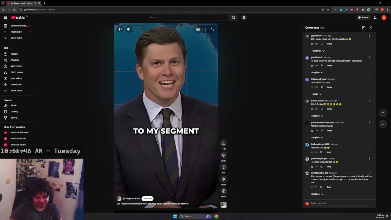Expand 1 reply under @KayleenBrooks comment
The width and height of the screenshot is (391, 220).
[316, 94]
